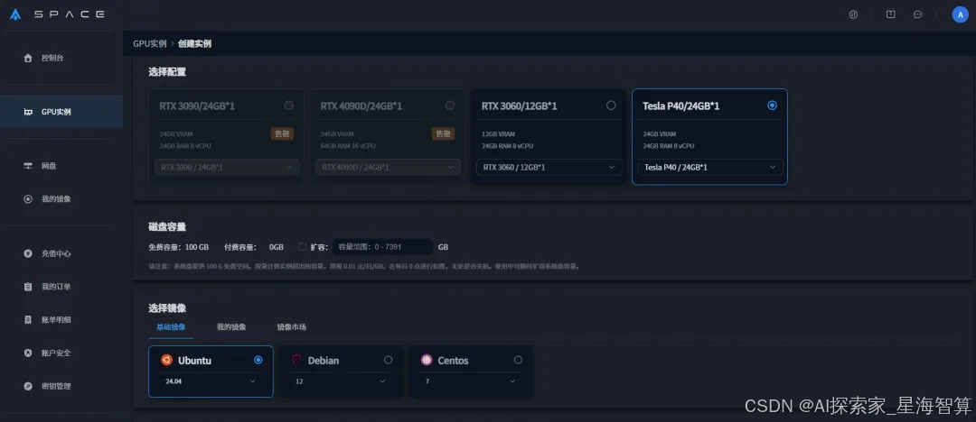Open the RTX 3060 / 12GB*1 dropdown
The height and width of the screenshot is (422, 976).
(549, 167)
